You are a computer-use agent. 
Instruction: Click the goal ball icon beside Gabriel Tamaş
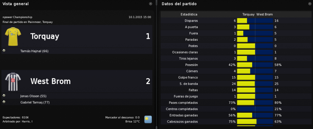pyautogui.click(x=4, y=102)
